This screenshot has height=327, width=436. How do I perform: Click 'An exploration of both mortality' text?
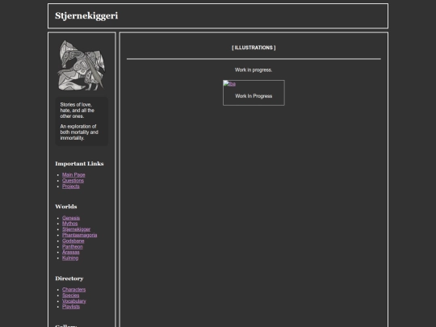[x=79, y=132]
